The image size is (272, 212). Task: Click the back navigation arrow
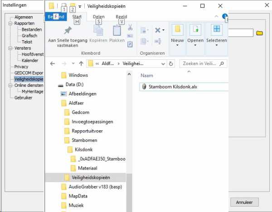coord(53,63)
